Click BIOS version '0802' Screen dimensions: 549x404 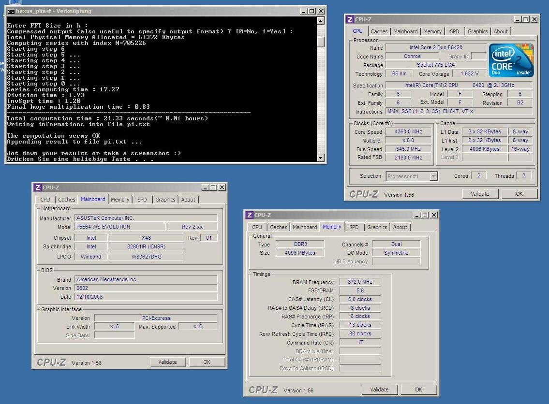click(x=146, y=288)
